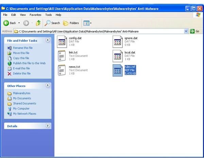Click the Publish to Web globe icon

[10, 63]
